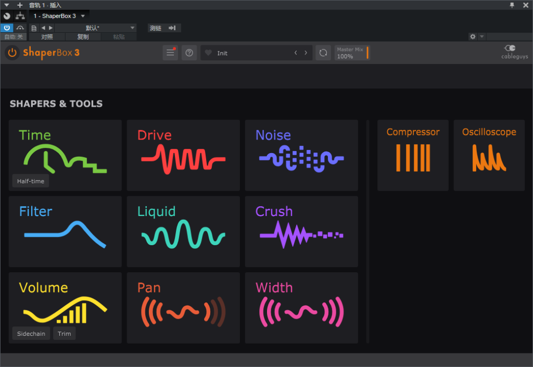Go to next ShaperBox preset arrow
This screenshot has height=367, width=533.
306,53
